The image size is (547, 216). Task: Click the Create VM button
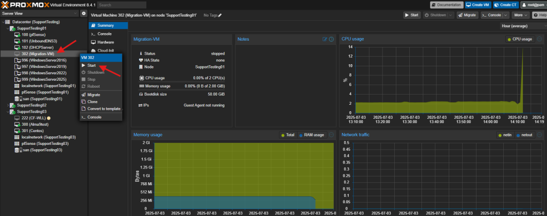tap(478, 5)
